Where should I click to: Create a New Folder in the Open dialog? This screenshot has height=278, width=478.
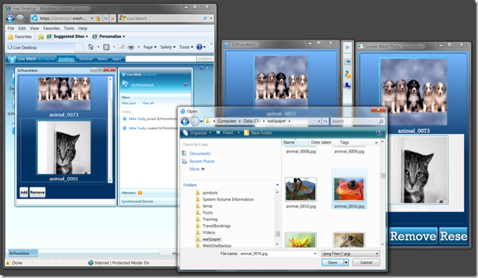click(x=258, y=133)
